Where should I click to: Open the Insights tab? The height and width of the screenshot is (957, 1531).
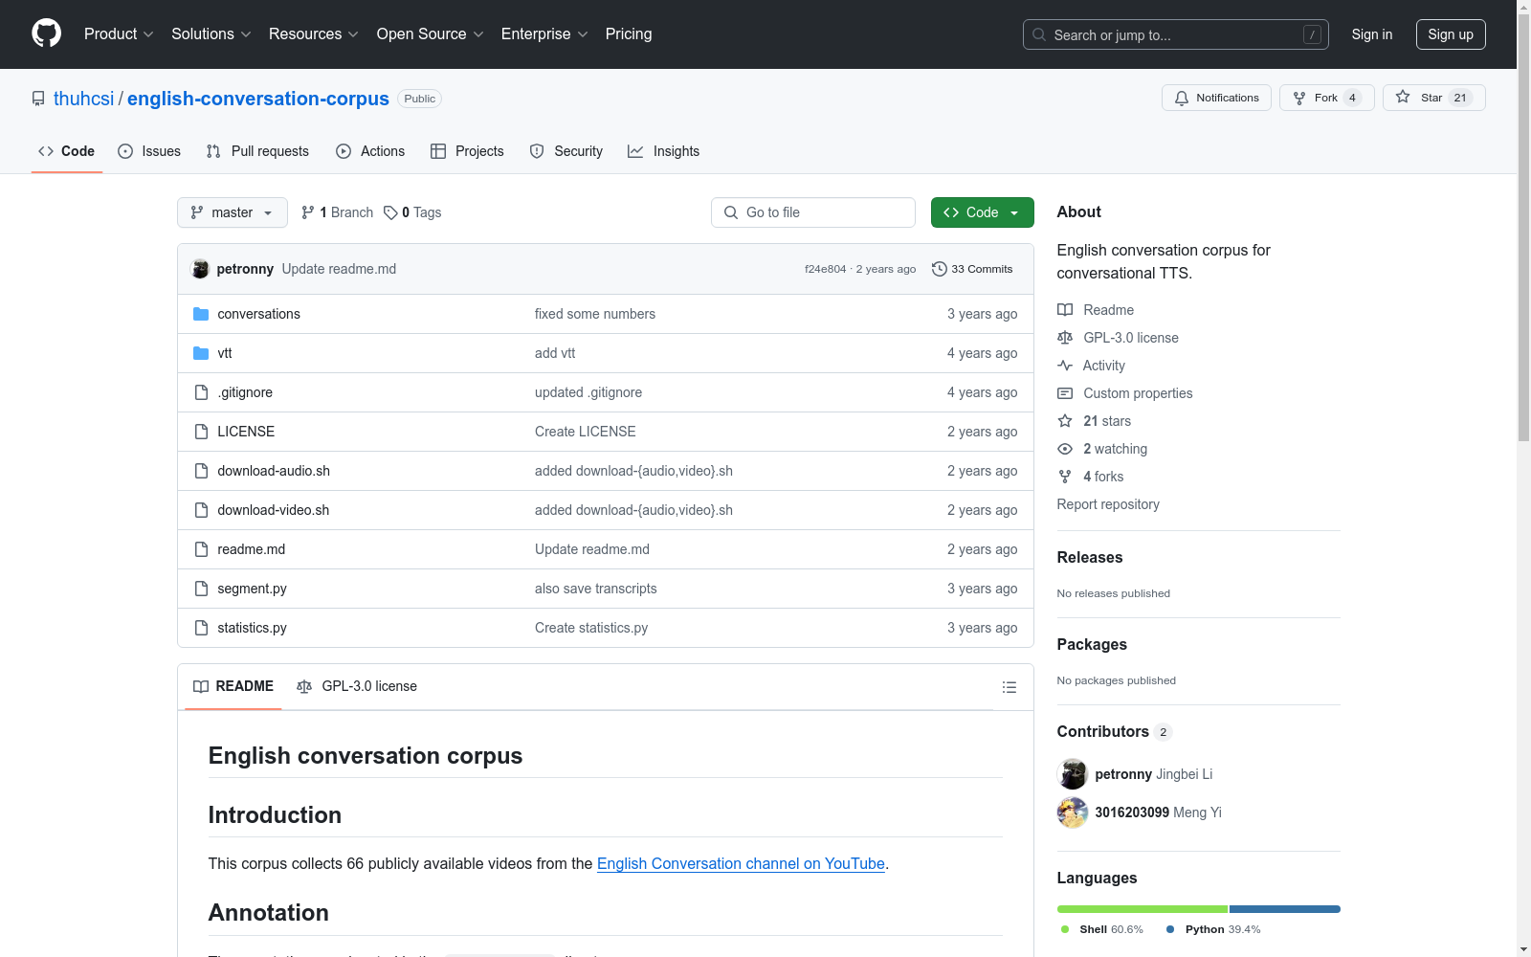[x=663, y=151]
